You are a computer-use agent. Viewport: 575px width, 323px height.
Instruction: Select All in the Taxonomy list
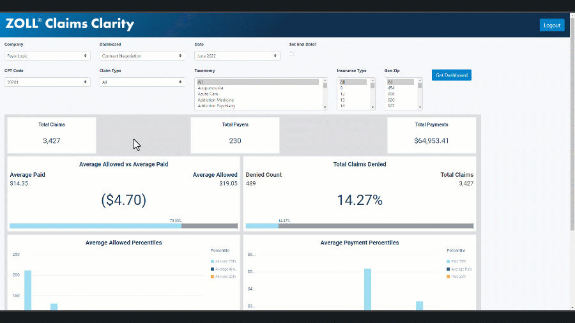[x=258, y=82]
